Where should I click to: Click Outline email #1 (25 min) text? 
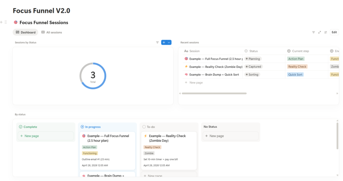[x=95, y=159]
